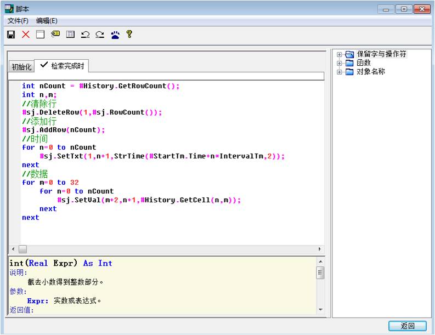Open the 编辑(E) menu
The height and width of the screenshot is (335, 435).
[x=47, y=21]
